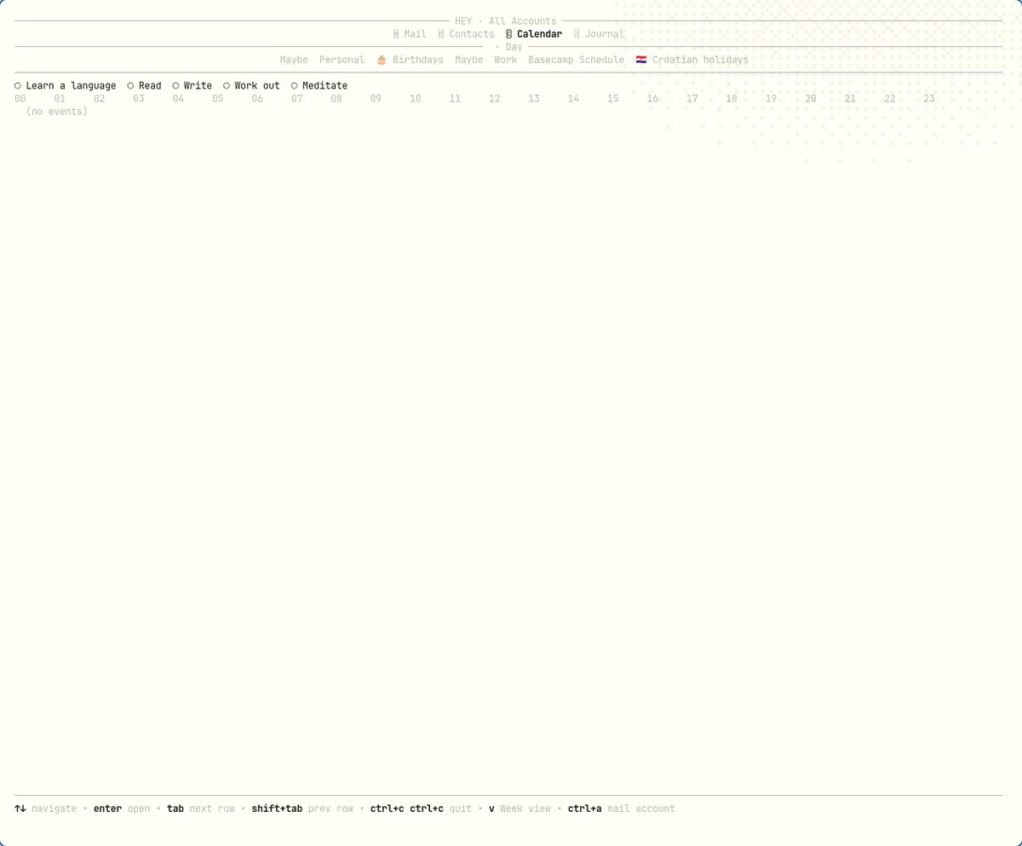Open the Journal tab
Screen dimensions: 1022x846
tap(599, 34)
